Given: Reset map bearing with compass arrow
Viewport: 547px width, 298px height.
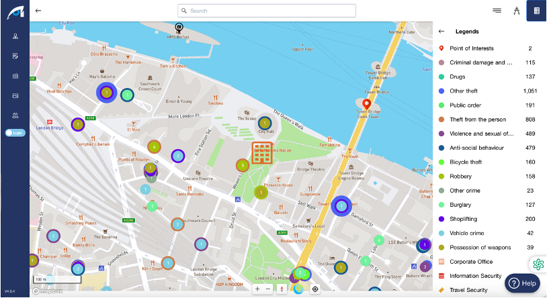Looking at the screenshot, I should (x=280, y=289).
